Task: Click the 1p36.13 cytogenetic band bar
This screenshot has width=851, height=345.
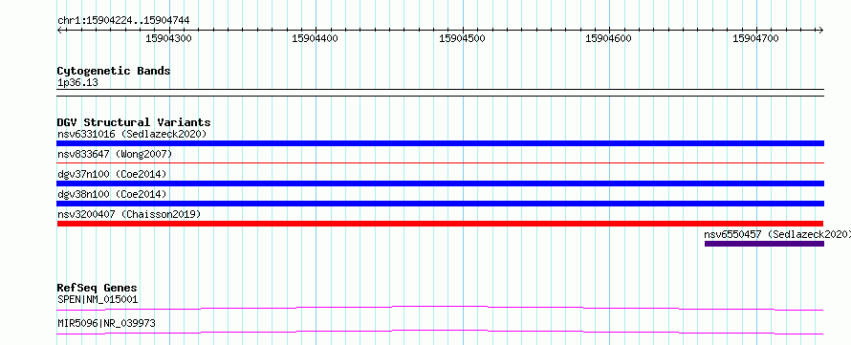Action: (440, 93)
